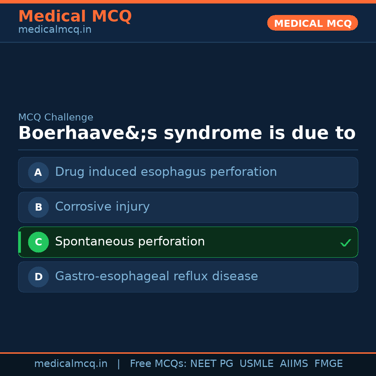The image size is (376, 376).
Task: Click the green checkmark on option C
Action: pyautogui.click(x=346, y=243)
